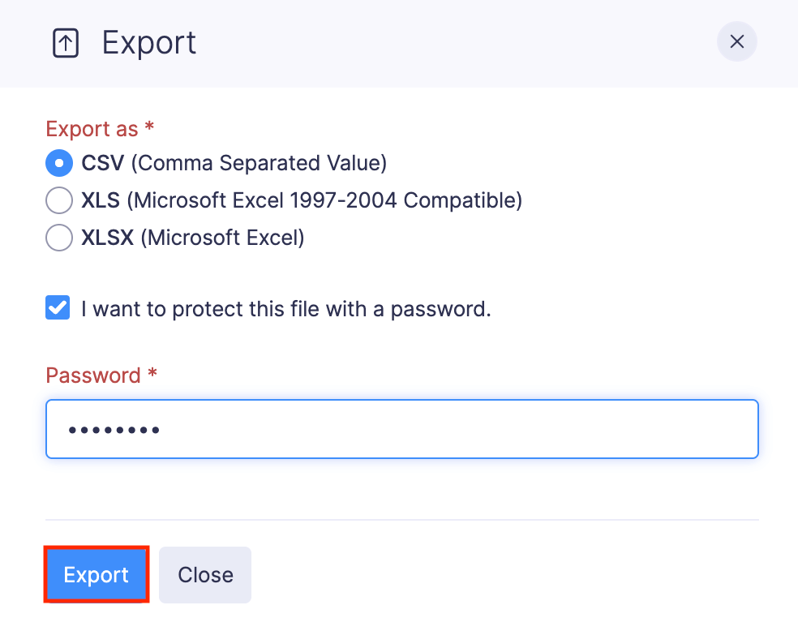Choose the XLS radio button
Image resolution: width=798 pixels, height=618 pixels.
58,200
